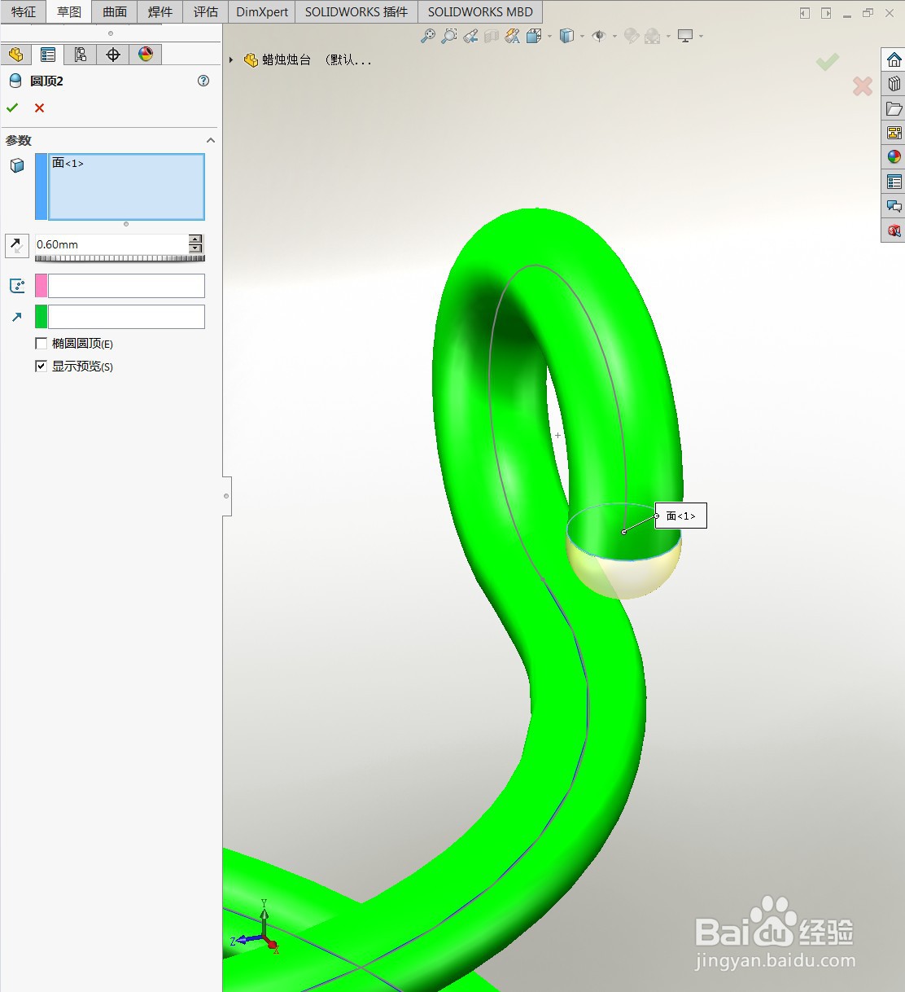Switch to the 评估 tab
Image resolution: width=905 pixels, height=992 pixels.
coord(206,11)
